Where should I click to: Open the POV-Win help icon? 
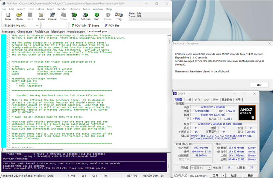[79, 26]
